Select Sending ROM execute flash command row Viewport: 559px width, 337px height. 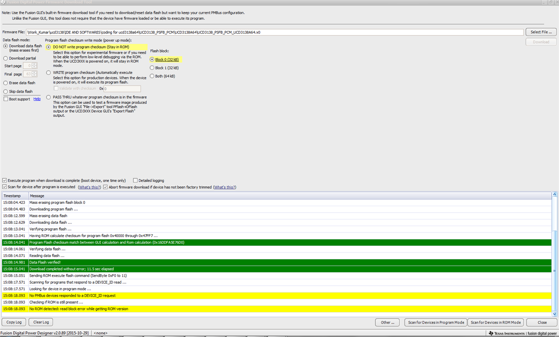(277, 275)
